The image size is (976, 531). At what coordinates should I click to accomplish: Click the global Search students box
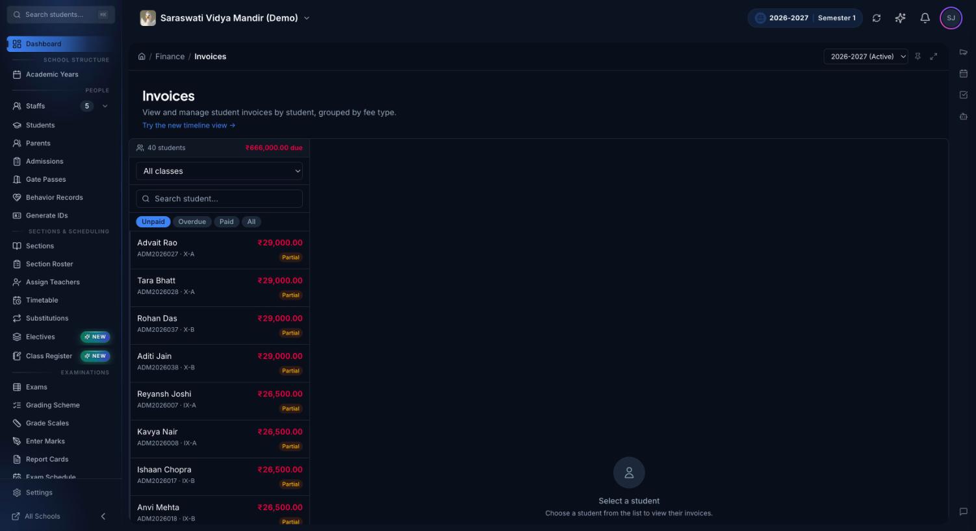[x=61, y=14]
